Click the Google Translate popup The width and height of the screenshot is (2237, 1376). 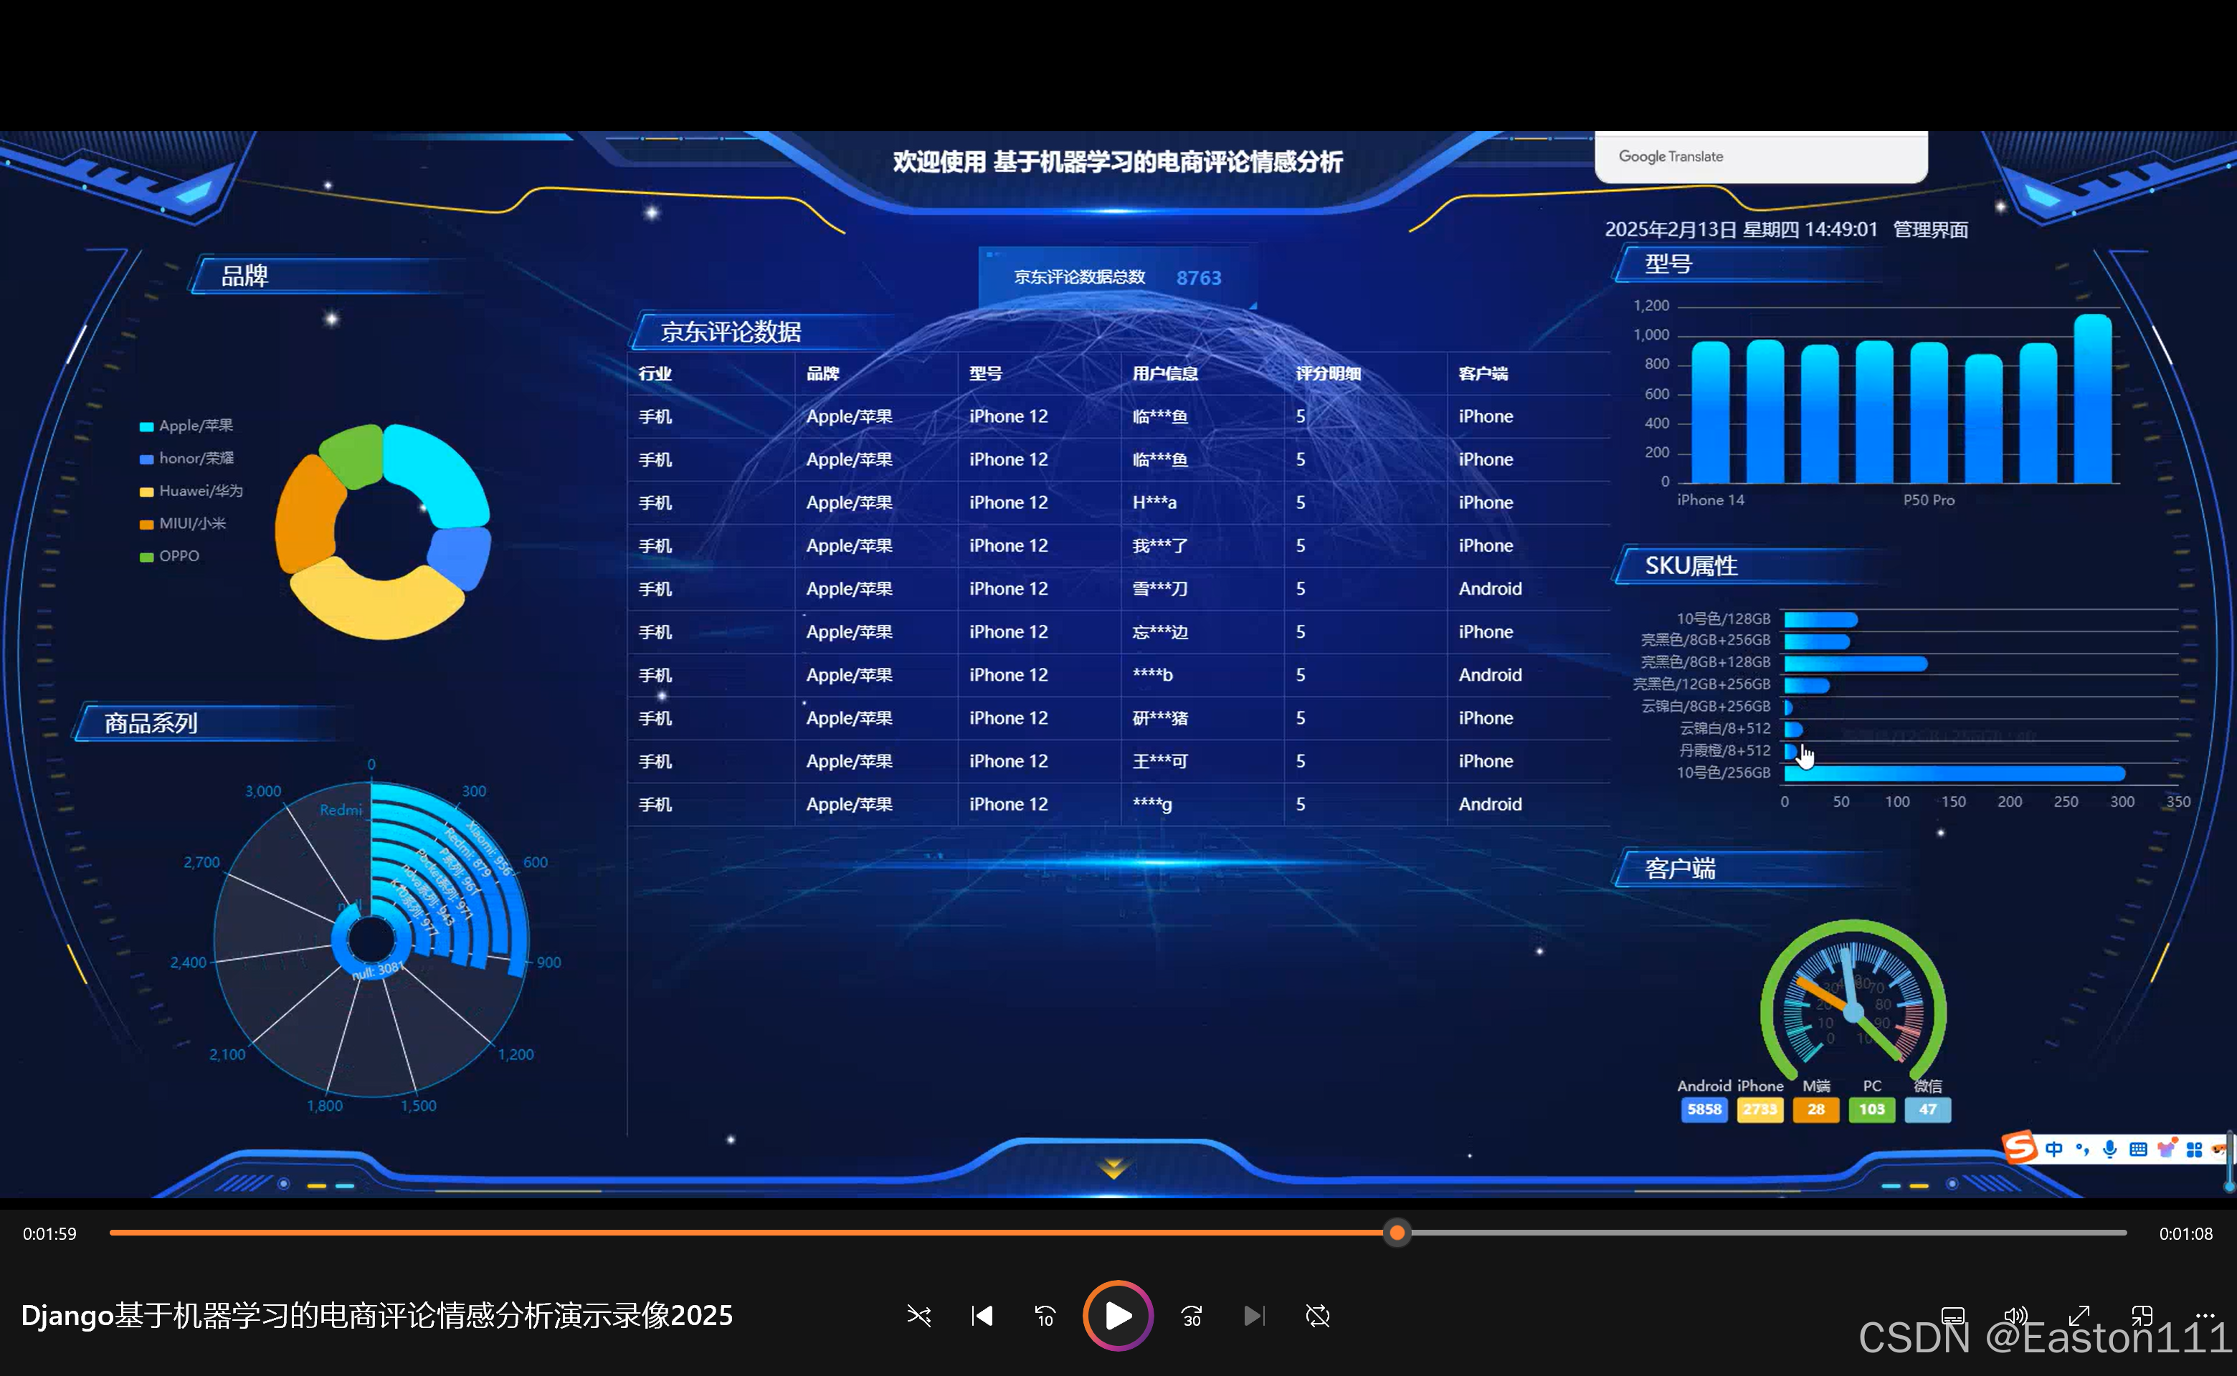point(1761,156)
